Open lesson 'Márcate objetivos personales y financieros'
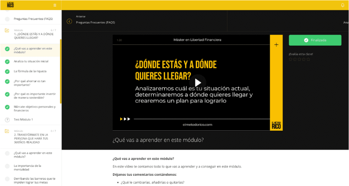This screenshot has height=186, width=349. coord(35,109)
